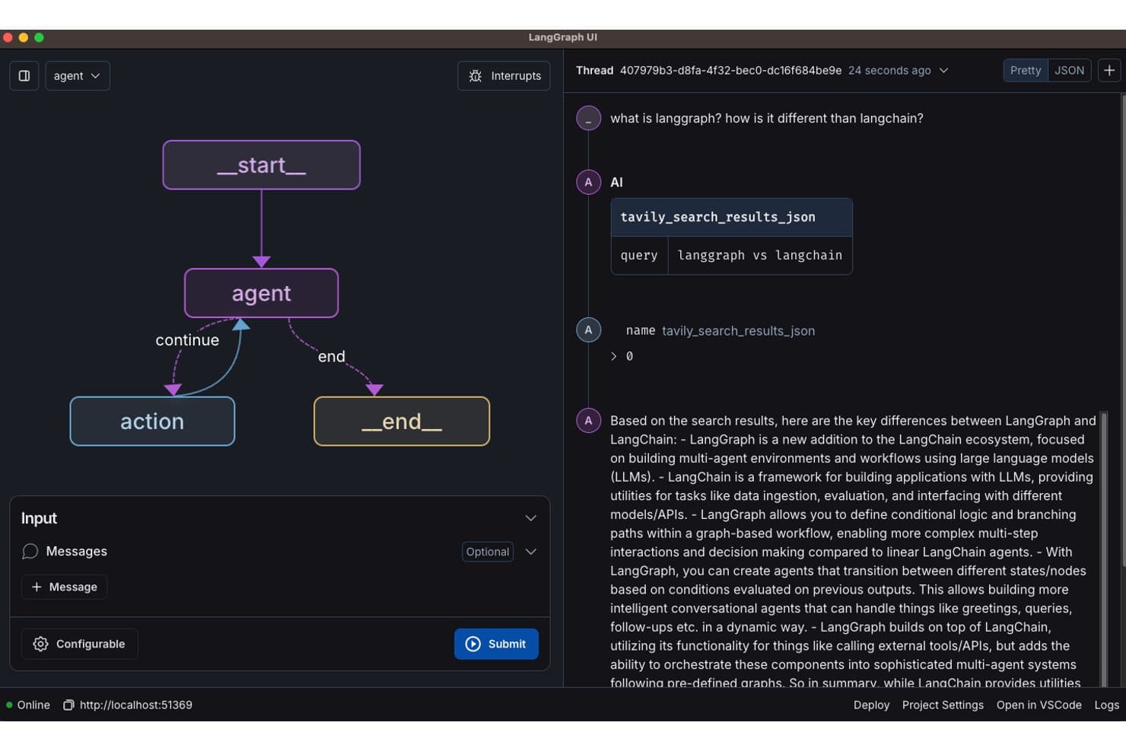Click the thread panel's outer scrollbar
This screenshot has height=751, width=1126.
(x=1123, y=330)
